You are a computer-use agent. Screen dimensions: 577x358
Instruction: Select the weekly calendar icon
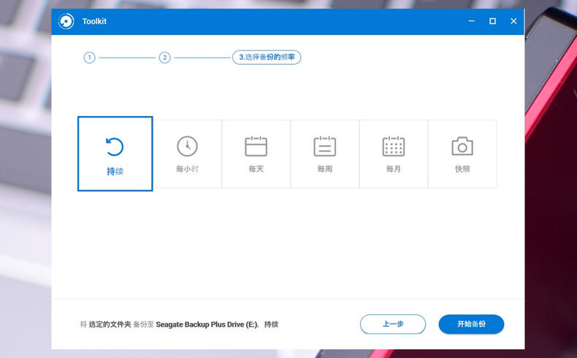[324, 146]
